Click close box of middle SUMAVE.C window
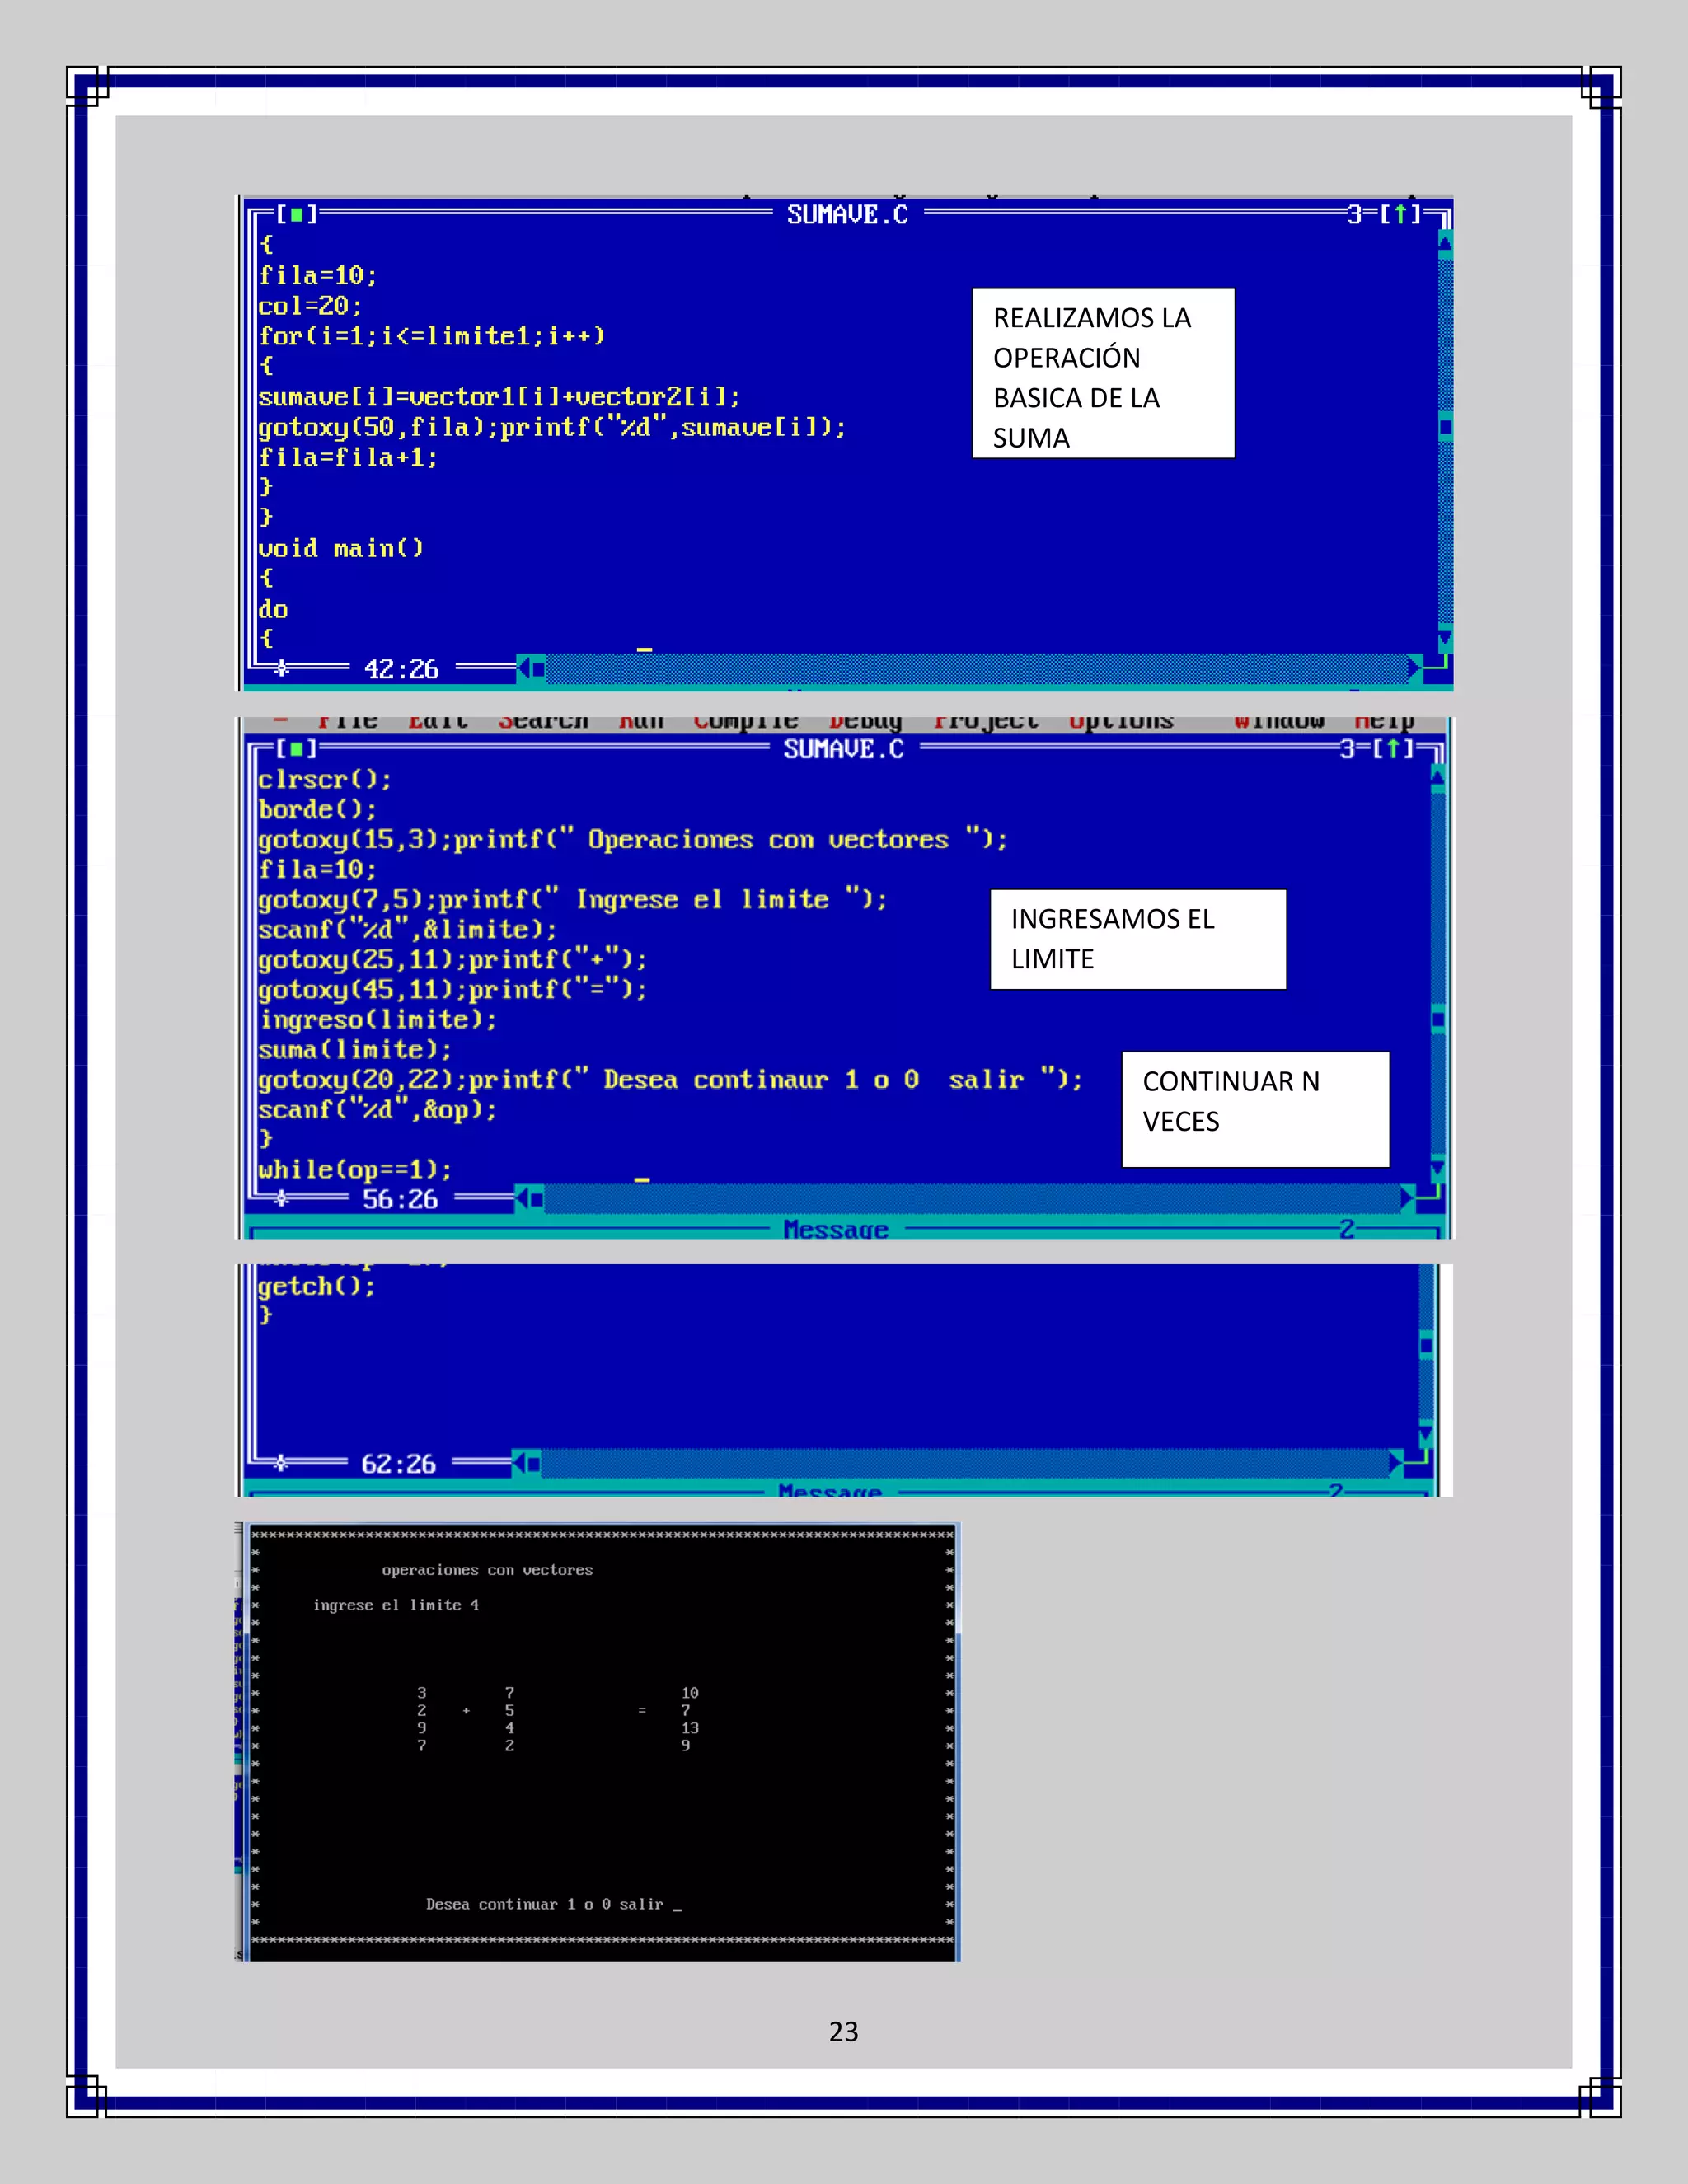The width and height of the screenshot is (1688, 2184). (x=296, y=748)
